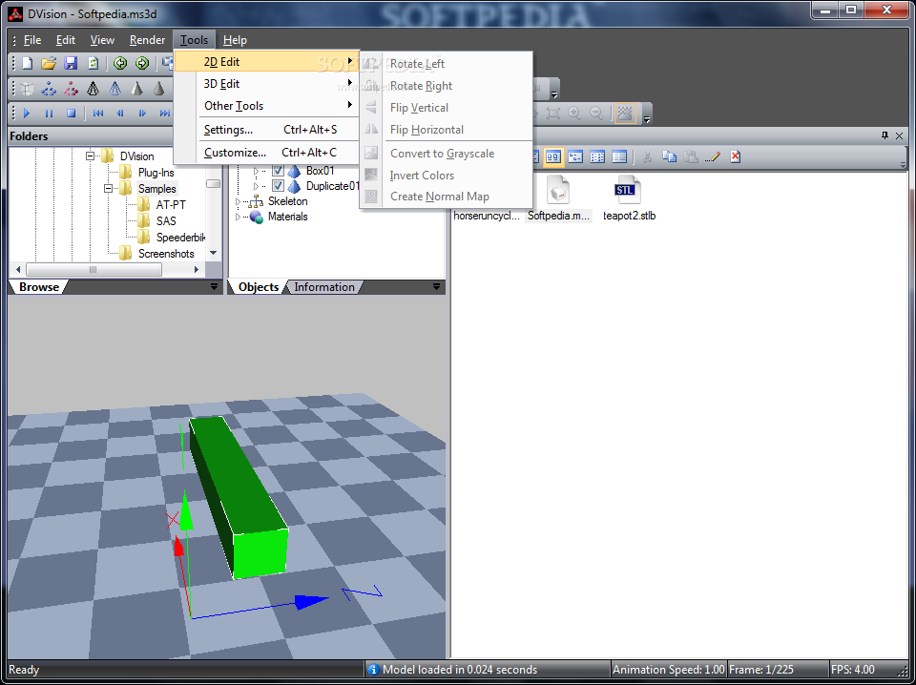Toggle the checkerboard image background icon
This screenshot has height=685, width=916.
pos(624,114)
